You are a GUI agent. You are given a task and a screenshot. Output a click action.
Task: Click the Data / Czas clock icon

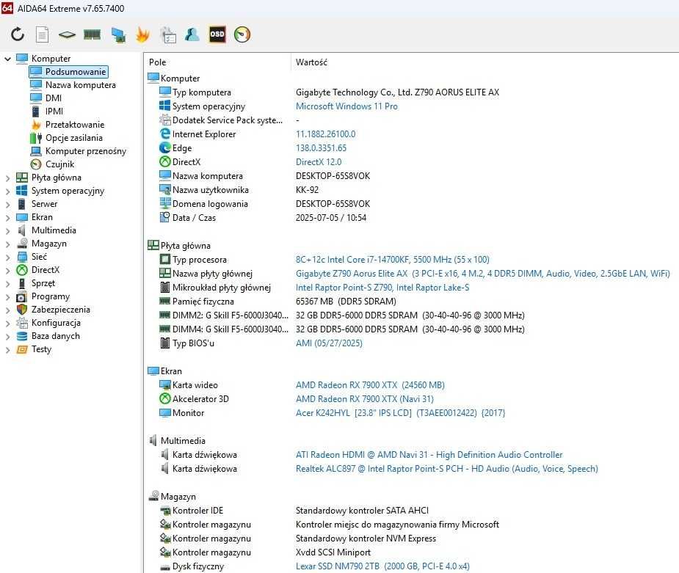(x=164, y=217)
